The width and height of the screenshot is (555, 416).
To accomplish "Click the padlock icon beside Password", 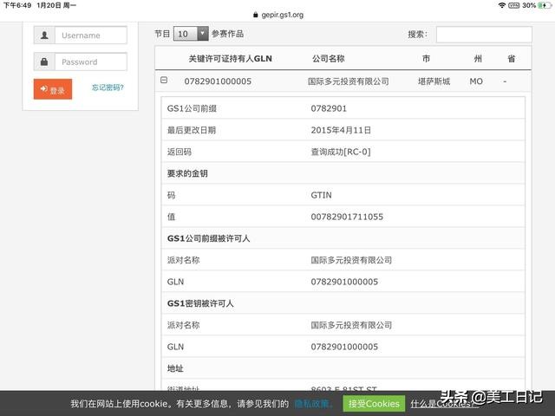I will (x=44, y=62).
